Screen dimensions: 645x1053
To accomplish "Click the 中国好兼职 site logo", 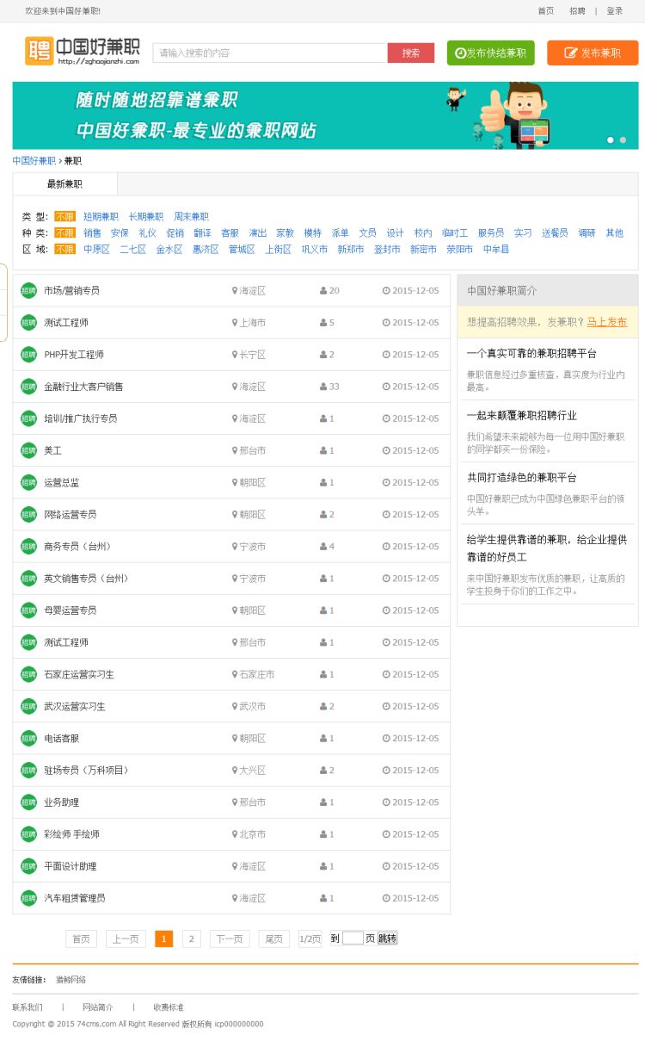I will point(83,51).
